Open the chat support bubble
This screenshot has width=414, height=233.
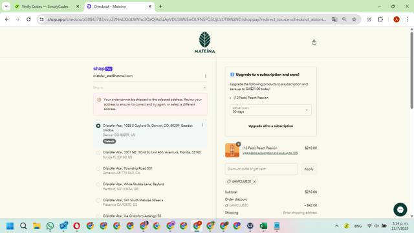pos(400,210)
